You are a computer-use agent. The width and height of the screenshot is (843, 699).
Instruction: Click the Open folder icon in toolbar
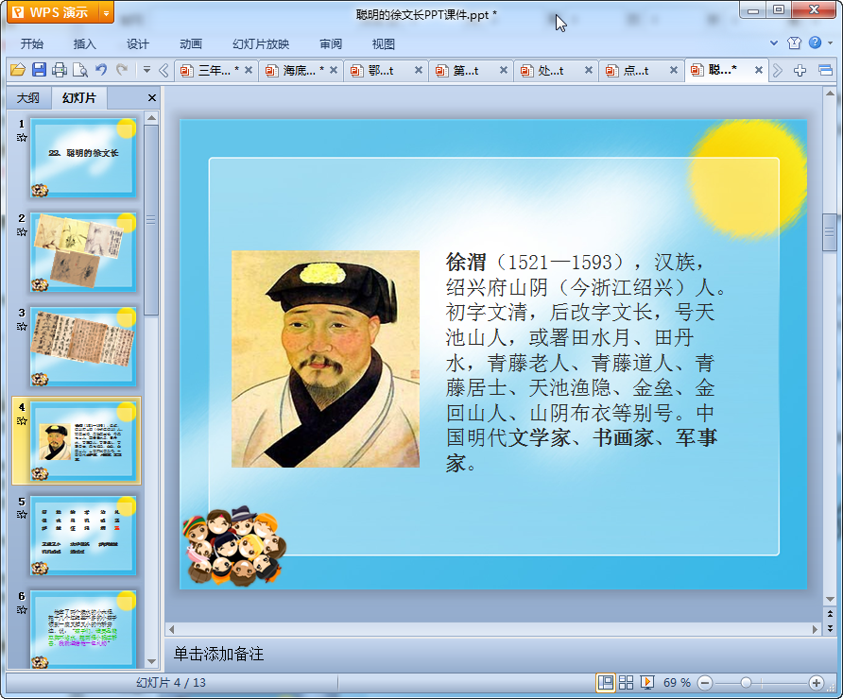[18, 70]
